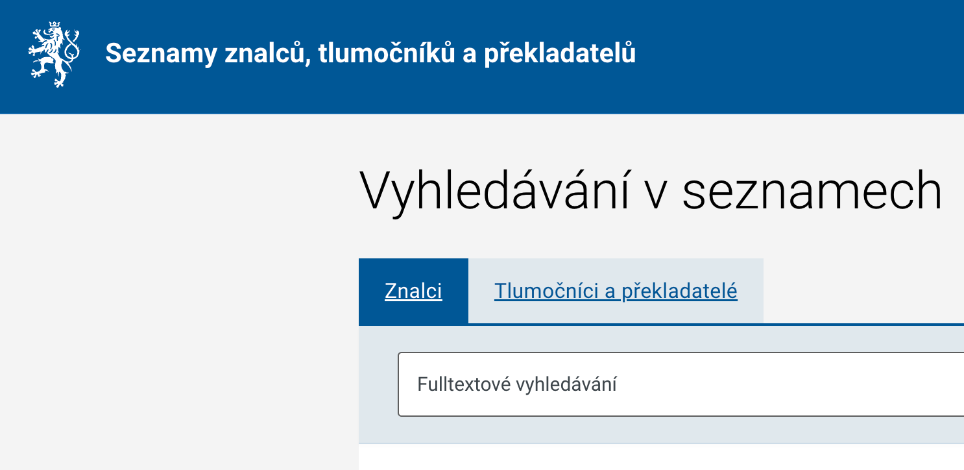
Task: Go to homepage via the white lion emblem
Action: pyautogui.click(x=54, y=54)
